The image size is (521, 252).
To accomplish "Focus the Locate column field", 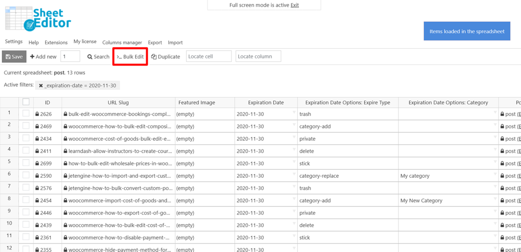I will [x=258, y=56].
